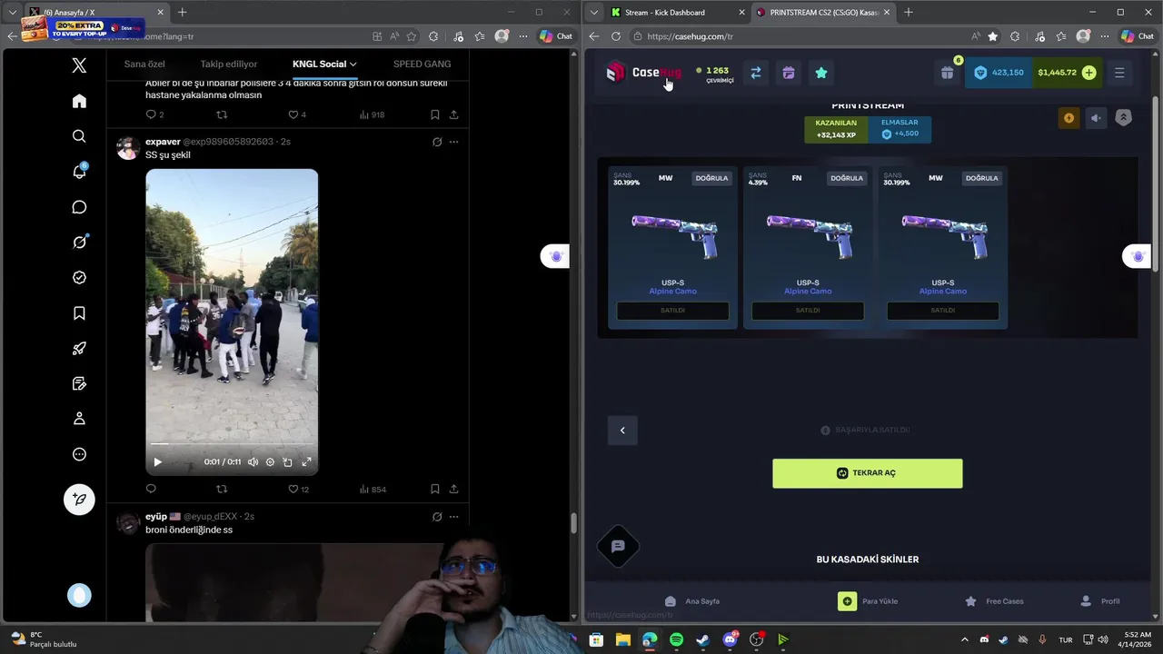Share expaver's post via share icon
This screenshot has width=1163, height=654.
(453, 489)
